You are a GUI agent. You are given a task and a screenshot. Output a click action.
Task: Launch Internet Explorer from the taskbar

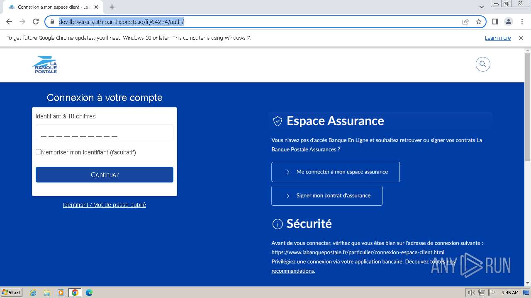(x=33, y=293)
